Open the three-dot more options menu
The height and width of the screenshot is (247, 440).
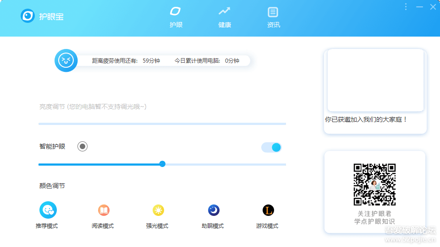[406, 7]
